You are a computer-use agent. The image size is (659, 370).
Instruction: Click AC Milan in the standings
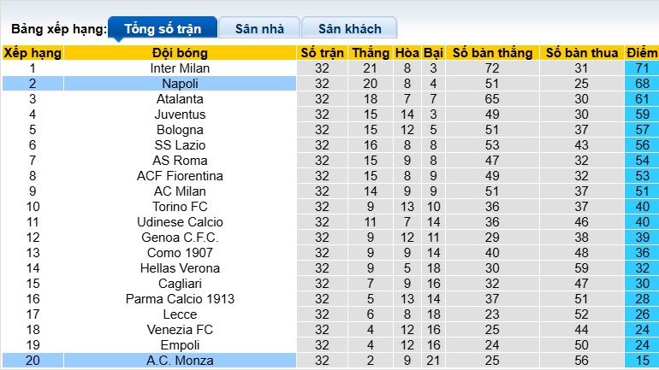pos(180,191)
